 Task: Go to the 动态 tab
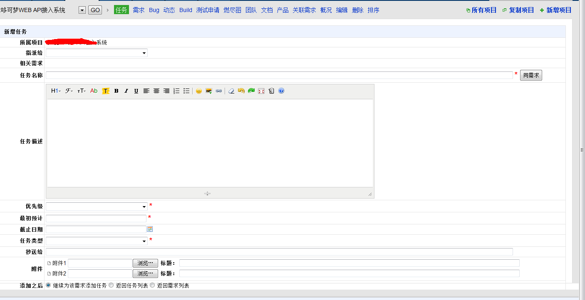pos(169,10)
